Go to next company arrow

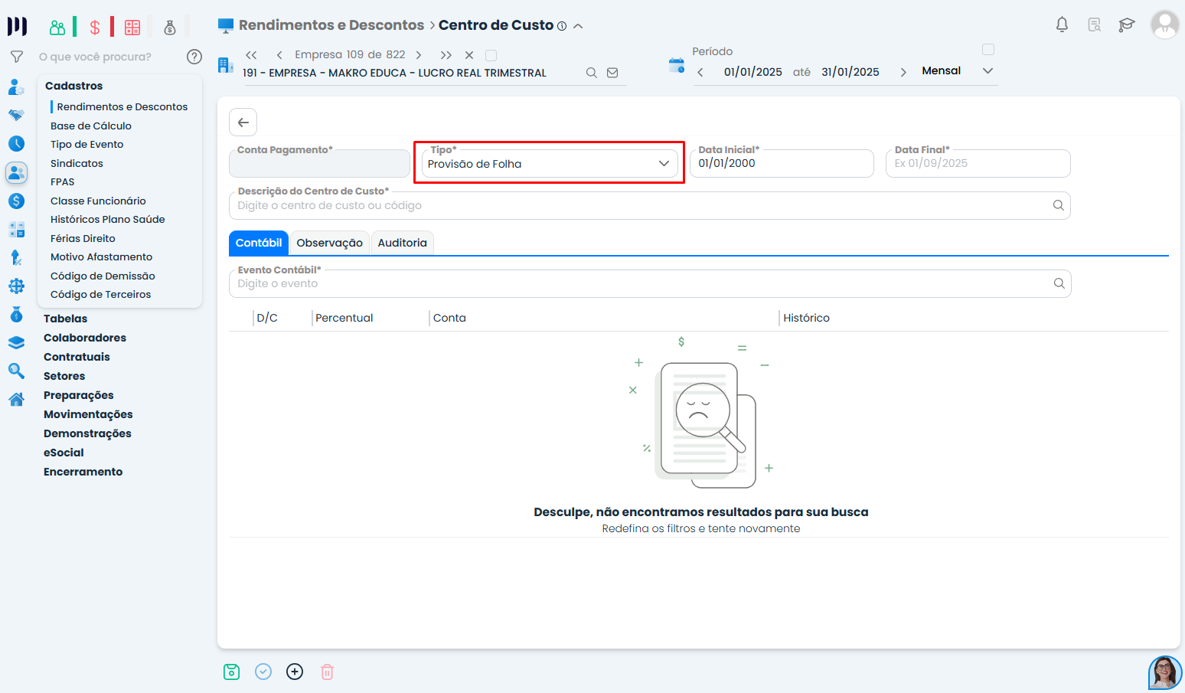[x=419, y=55]
